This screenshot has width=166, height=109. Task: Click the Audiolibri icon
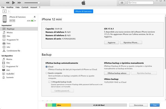click(x=4, y=74)
